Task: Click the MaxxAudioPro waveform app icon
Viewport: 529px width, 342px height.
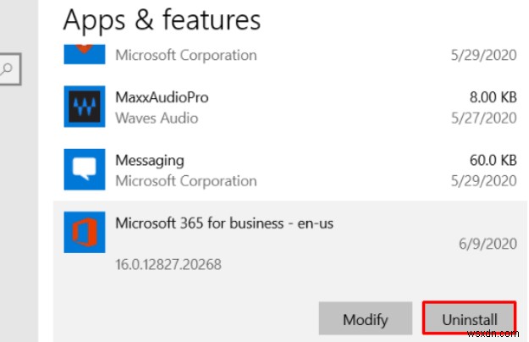Action: [85, 107]
